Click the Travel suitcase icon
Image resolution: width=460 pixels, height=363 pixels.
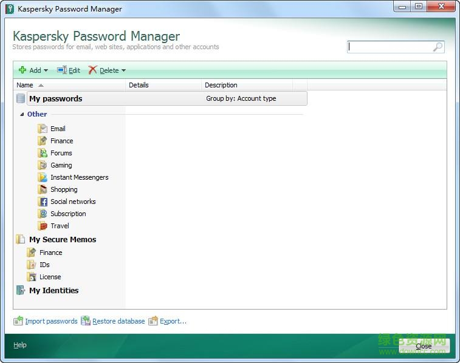click(x=43, y=226)
